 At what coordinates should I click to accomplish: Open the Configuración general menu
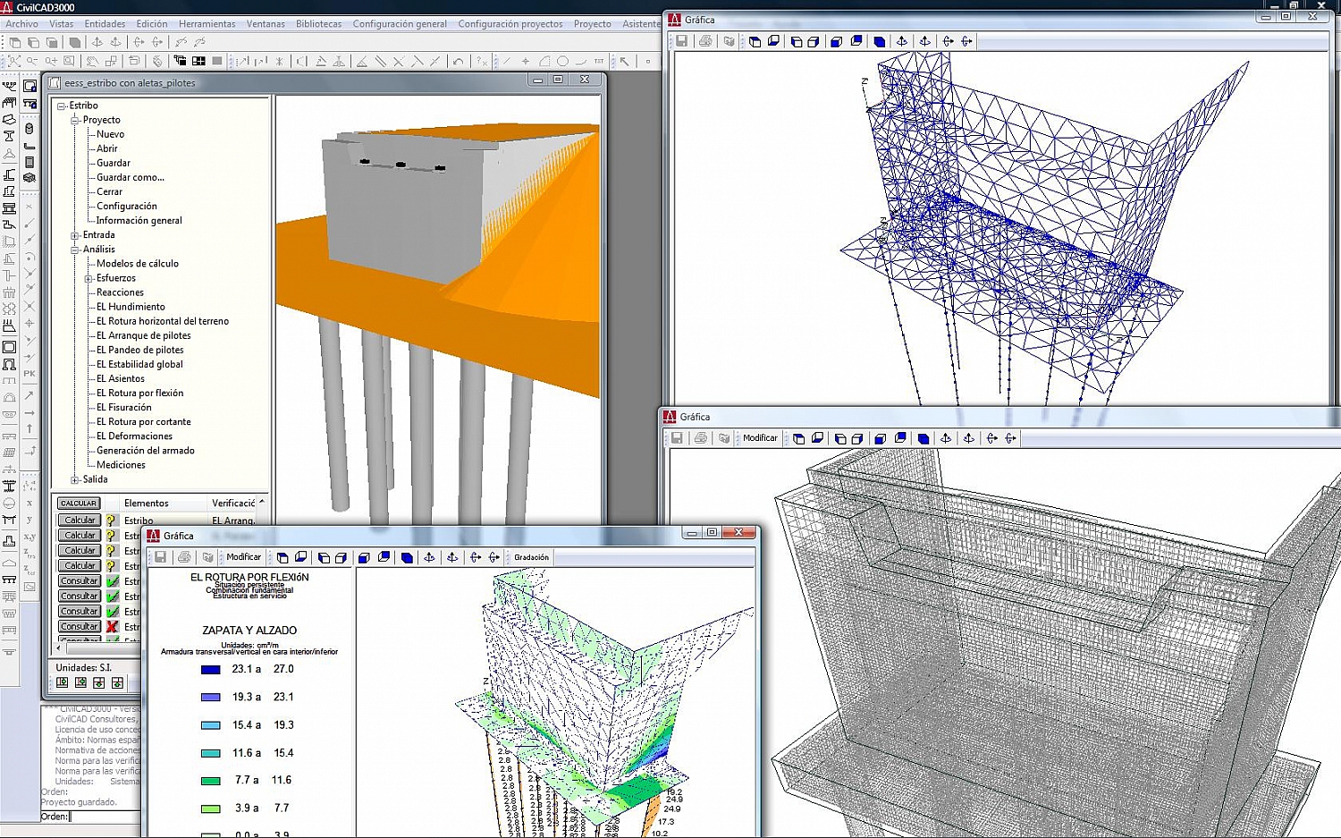(x=400, y=24)
